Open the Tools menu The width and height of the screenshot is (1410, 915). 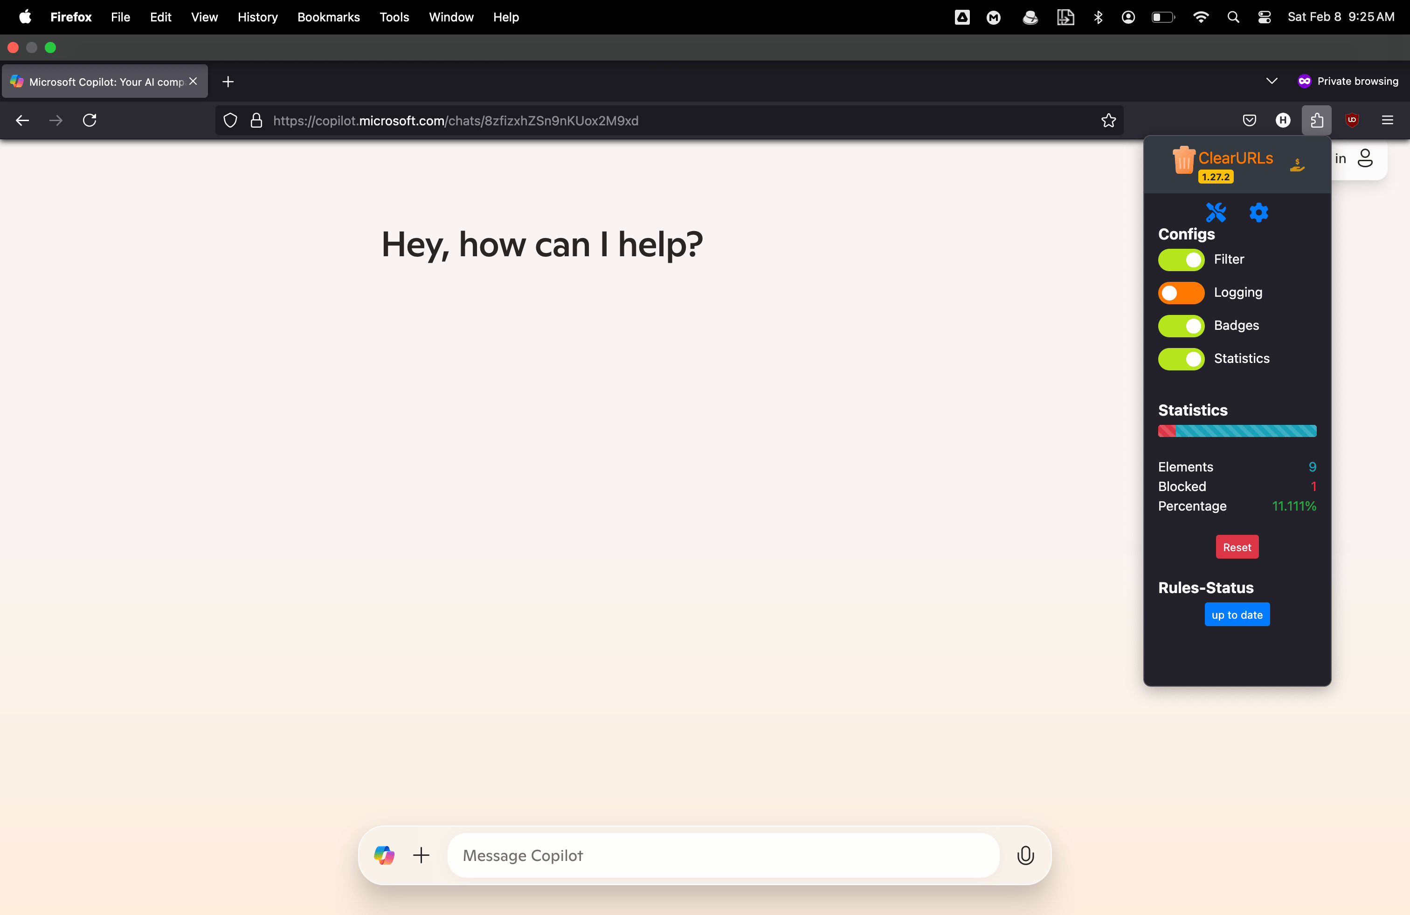click(x=394, y=17)
